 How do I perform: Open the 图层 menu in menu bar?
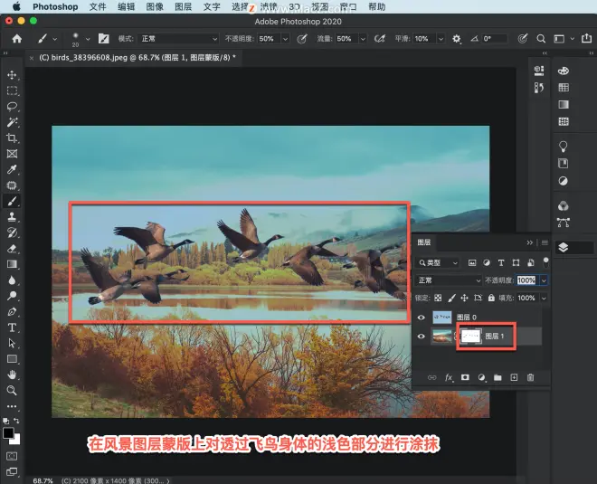[x=183, y=7]
